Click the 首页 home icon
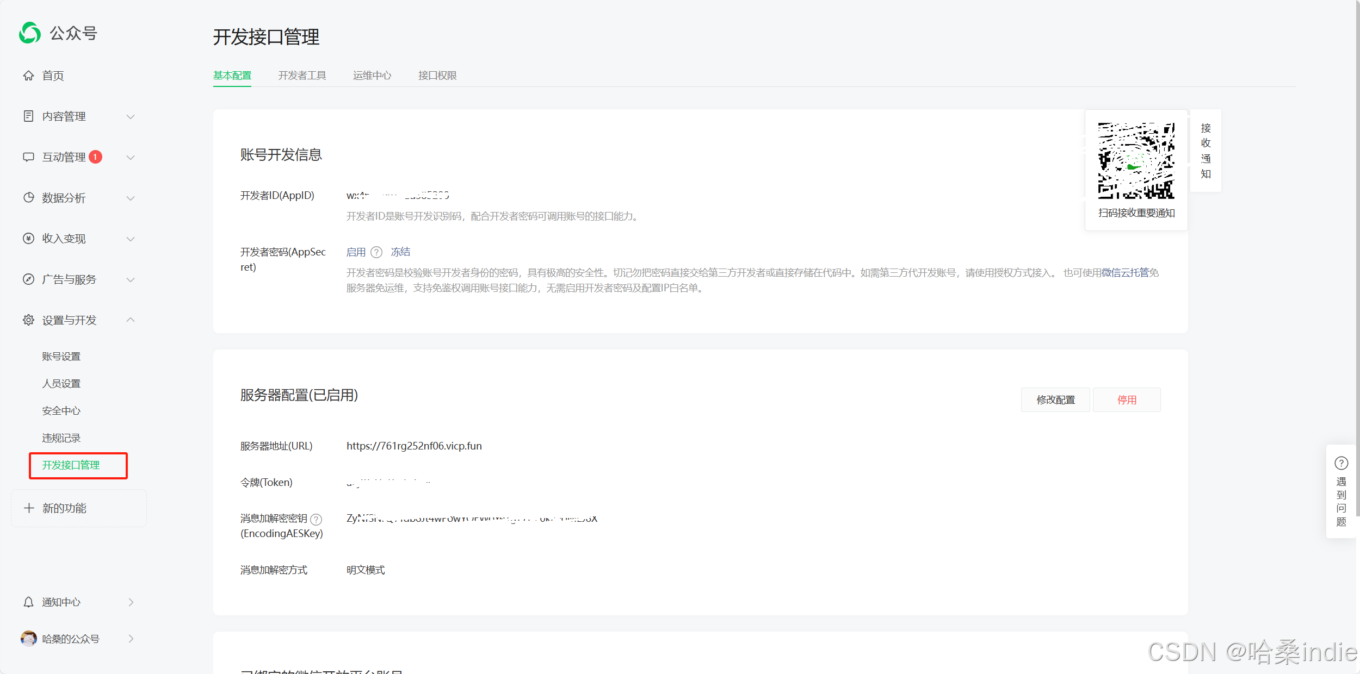Image resolution: width=1360 pixels, height=674 pixels. tap(28, 76)
